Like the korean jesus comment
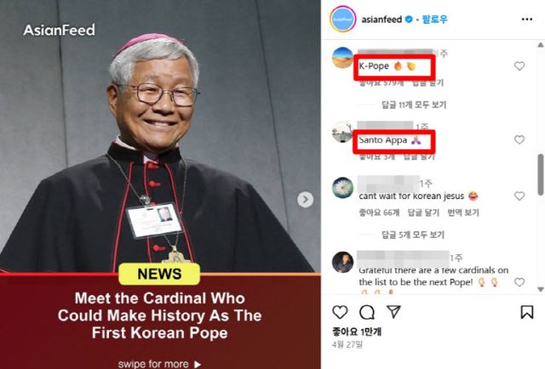The height and width of the screenshot is (369, 545). (519, 196)
